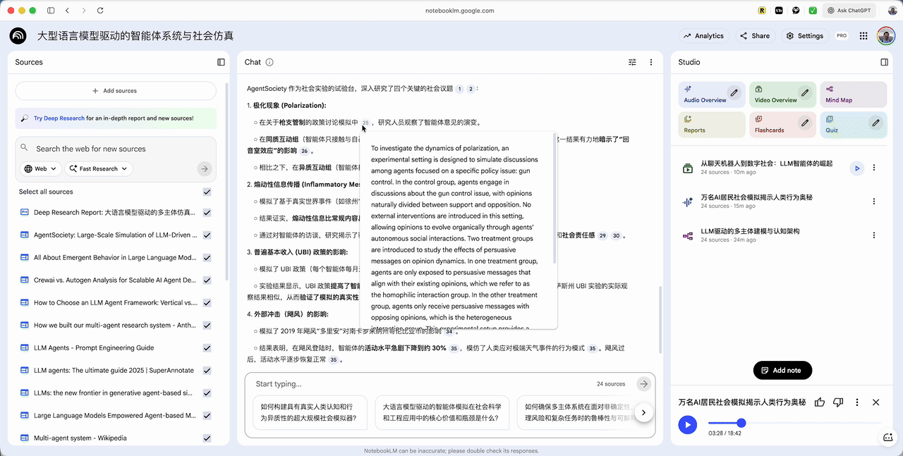Expand the Fast Research dropdown
Screen dimensions: 903x456
[99, 168]
